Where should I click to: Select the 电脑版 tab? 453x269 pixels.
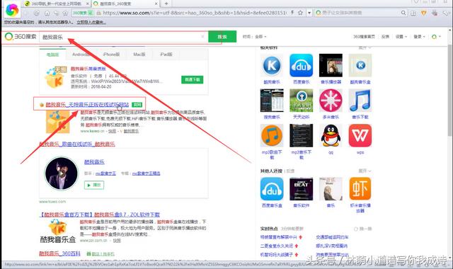coord(52,55)
